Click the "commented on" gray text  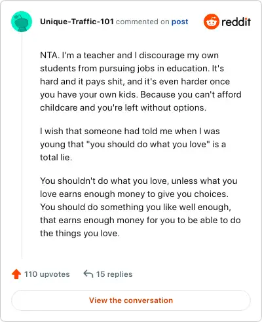tap(143, 22)
